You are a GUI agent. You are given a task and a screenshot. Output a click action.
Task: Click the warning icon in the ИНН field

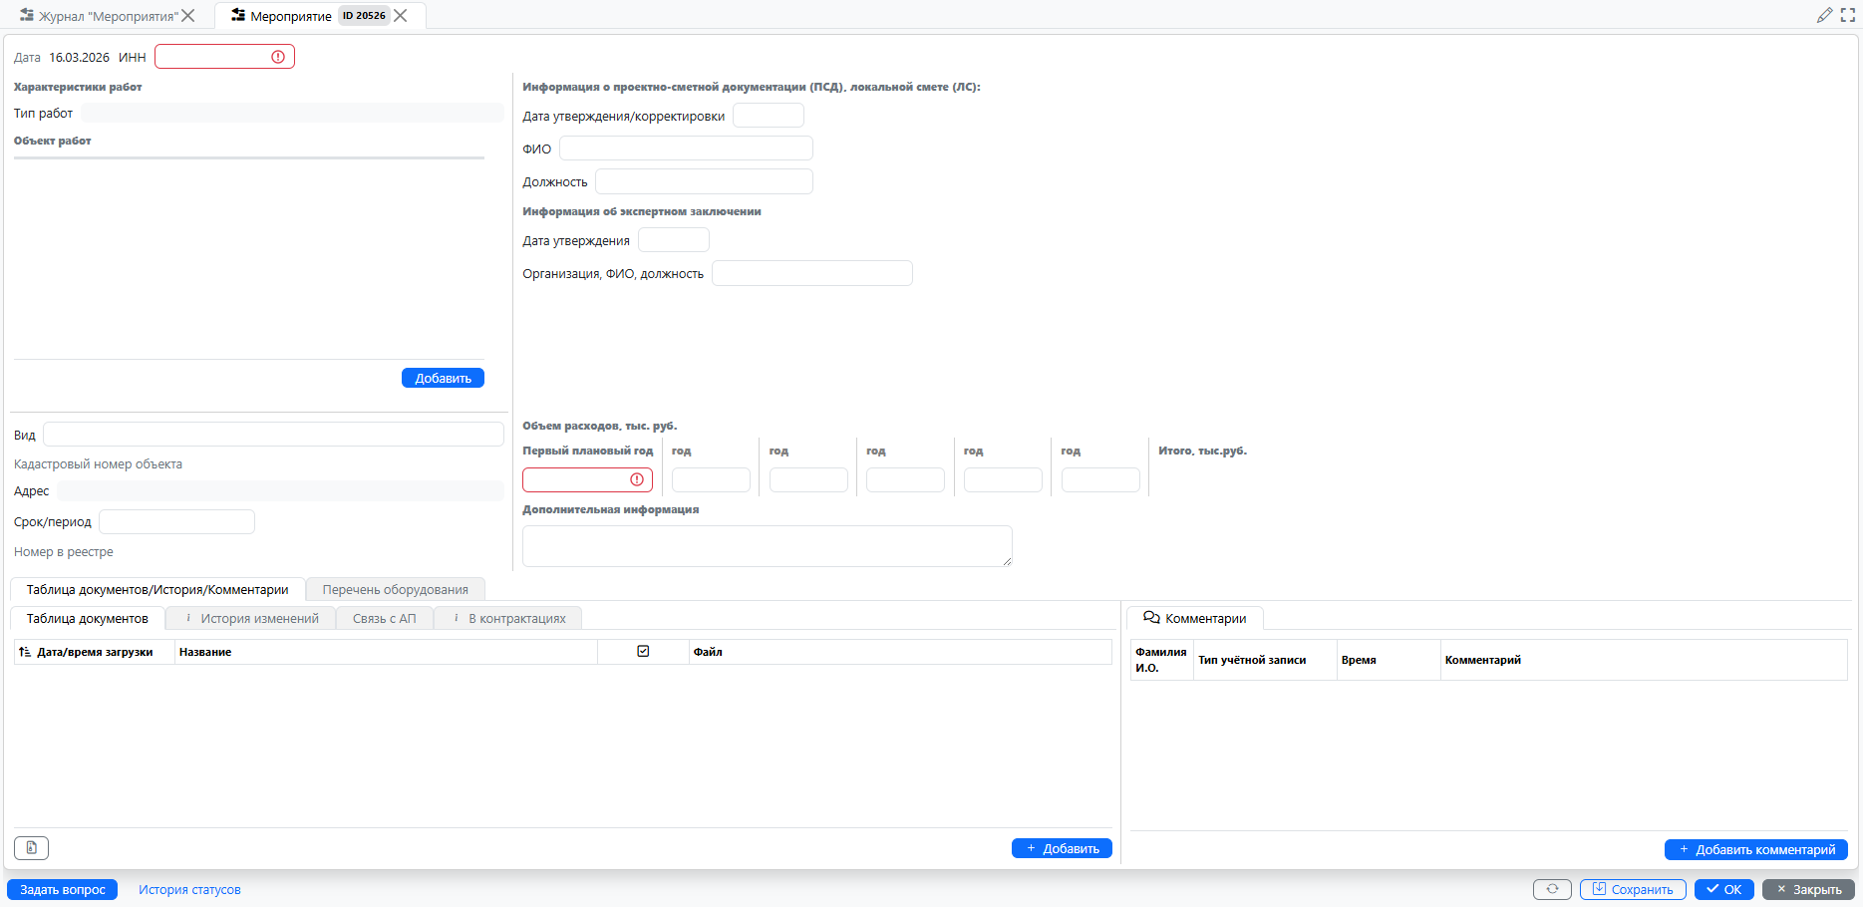pyautogui.click(x=278, y=57)
